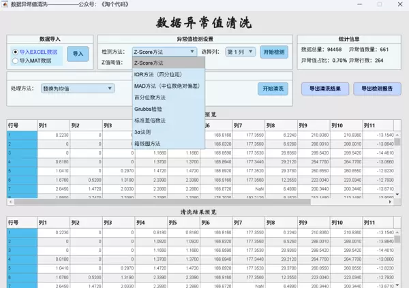This screenshot has width=409, height=288.
Task: Click the 导入 button
Action: click(x=78, y=54)
